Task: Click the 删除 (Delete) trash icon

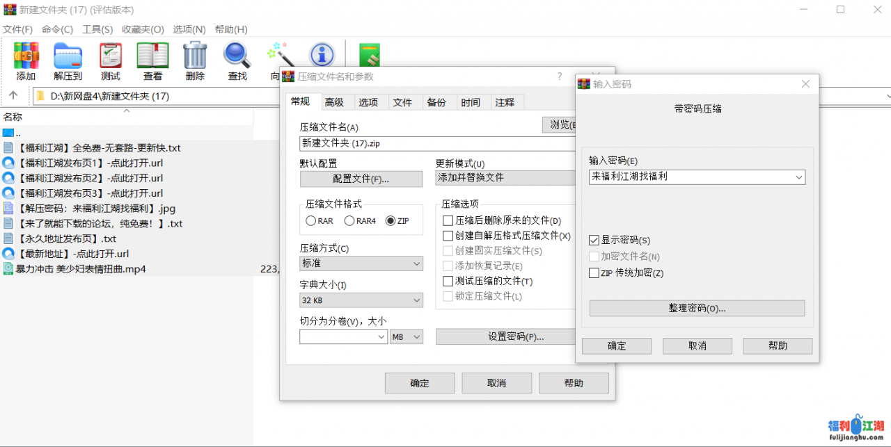Action: [x=195, y=56]
